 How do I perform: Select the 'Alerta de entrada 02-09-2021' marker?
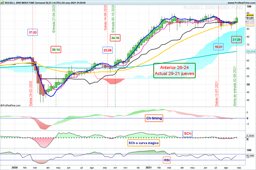tap(235, 86)
